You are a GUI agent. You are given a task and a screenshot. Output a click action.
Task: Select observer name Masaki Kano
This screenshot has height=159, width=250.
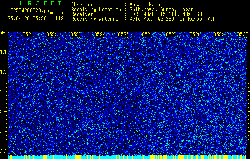145,5
